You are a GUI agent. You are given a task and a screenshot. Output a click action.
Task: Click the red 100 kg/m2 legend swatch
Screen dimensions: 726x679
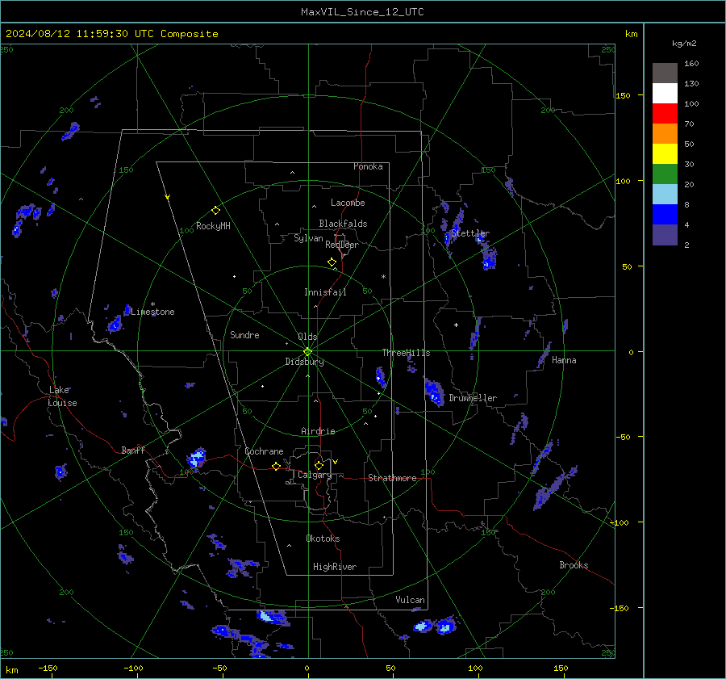tap(665, 113)
